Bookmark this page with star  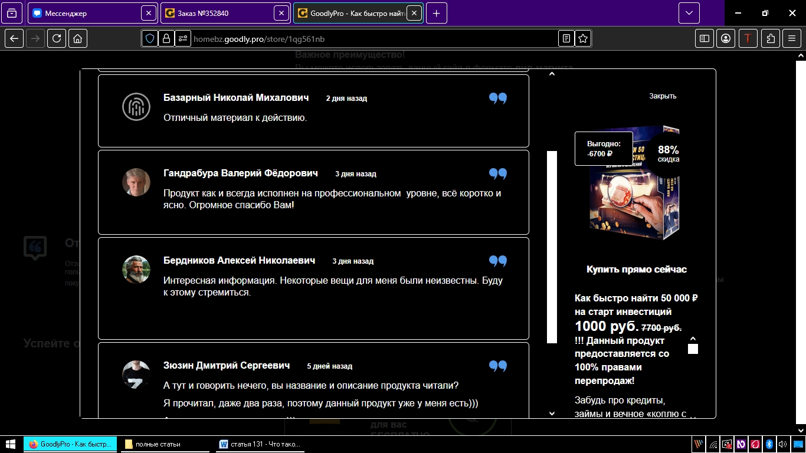coord(583,39)
